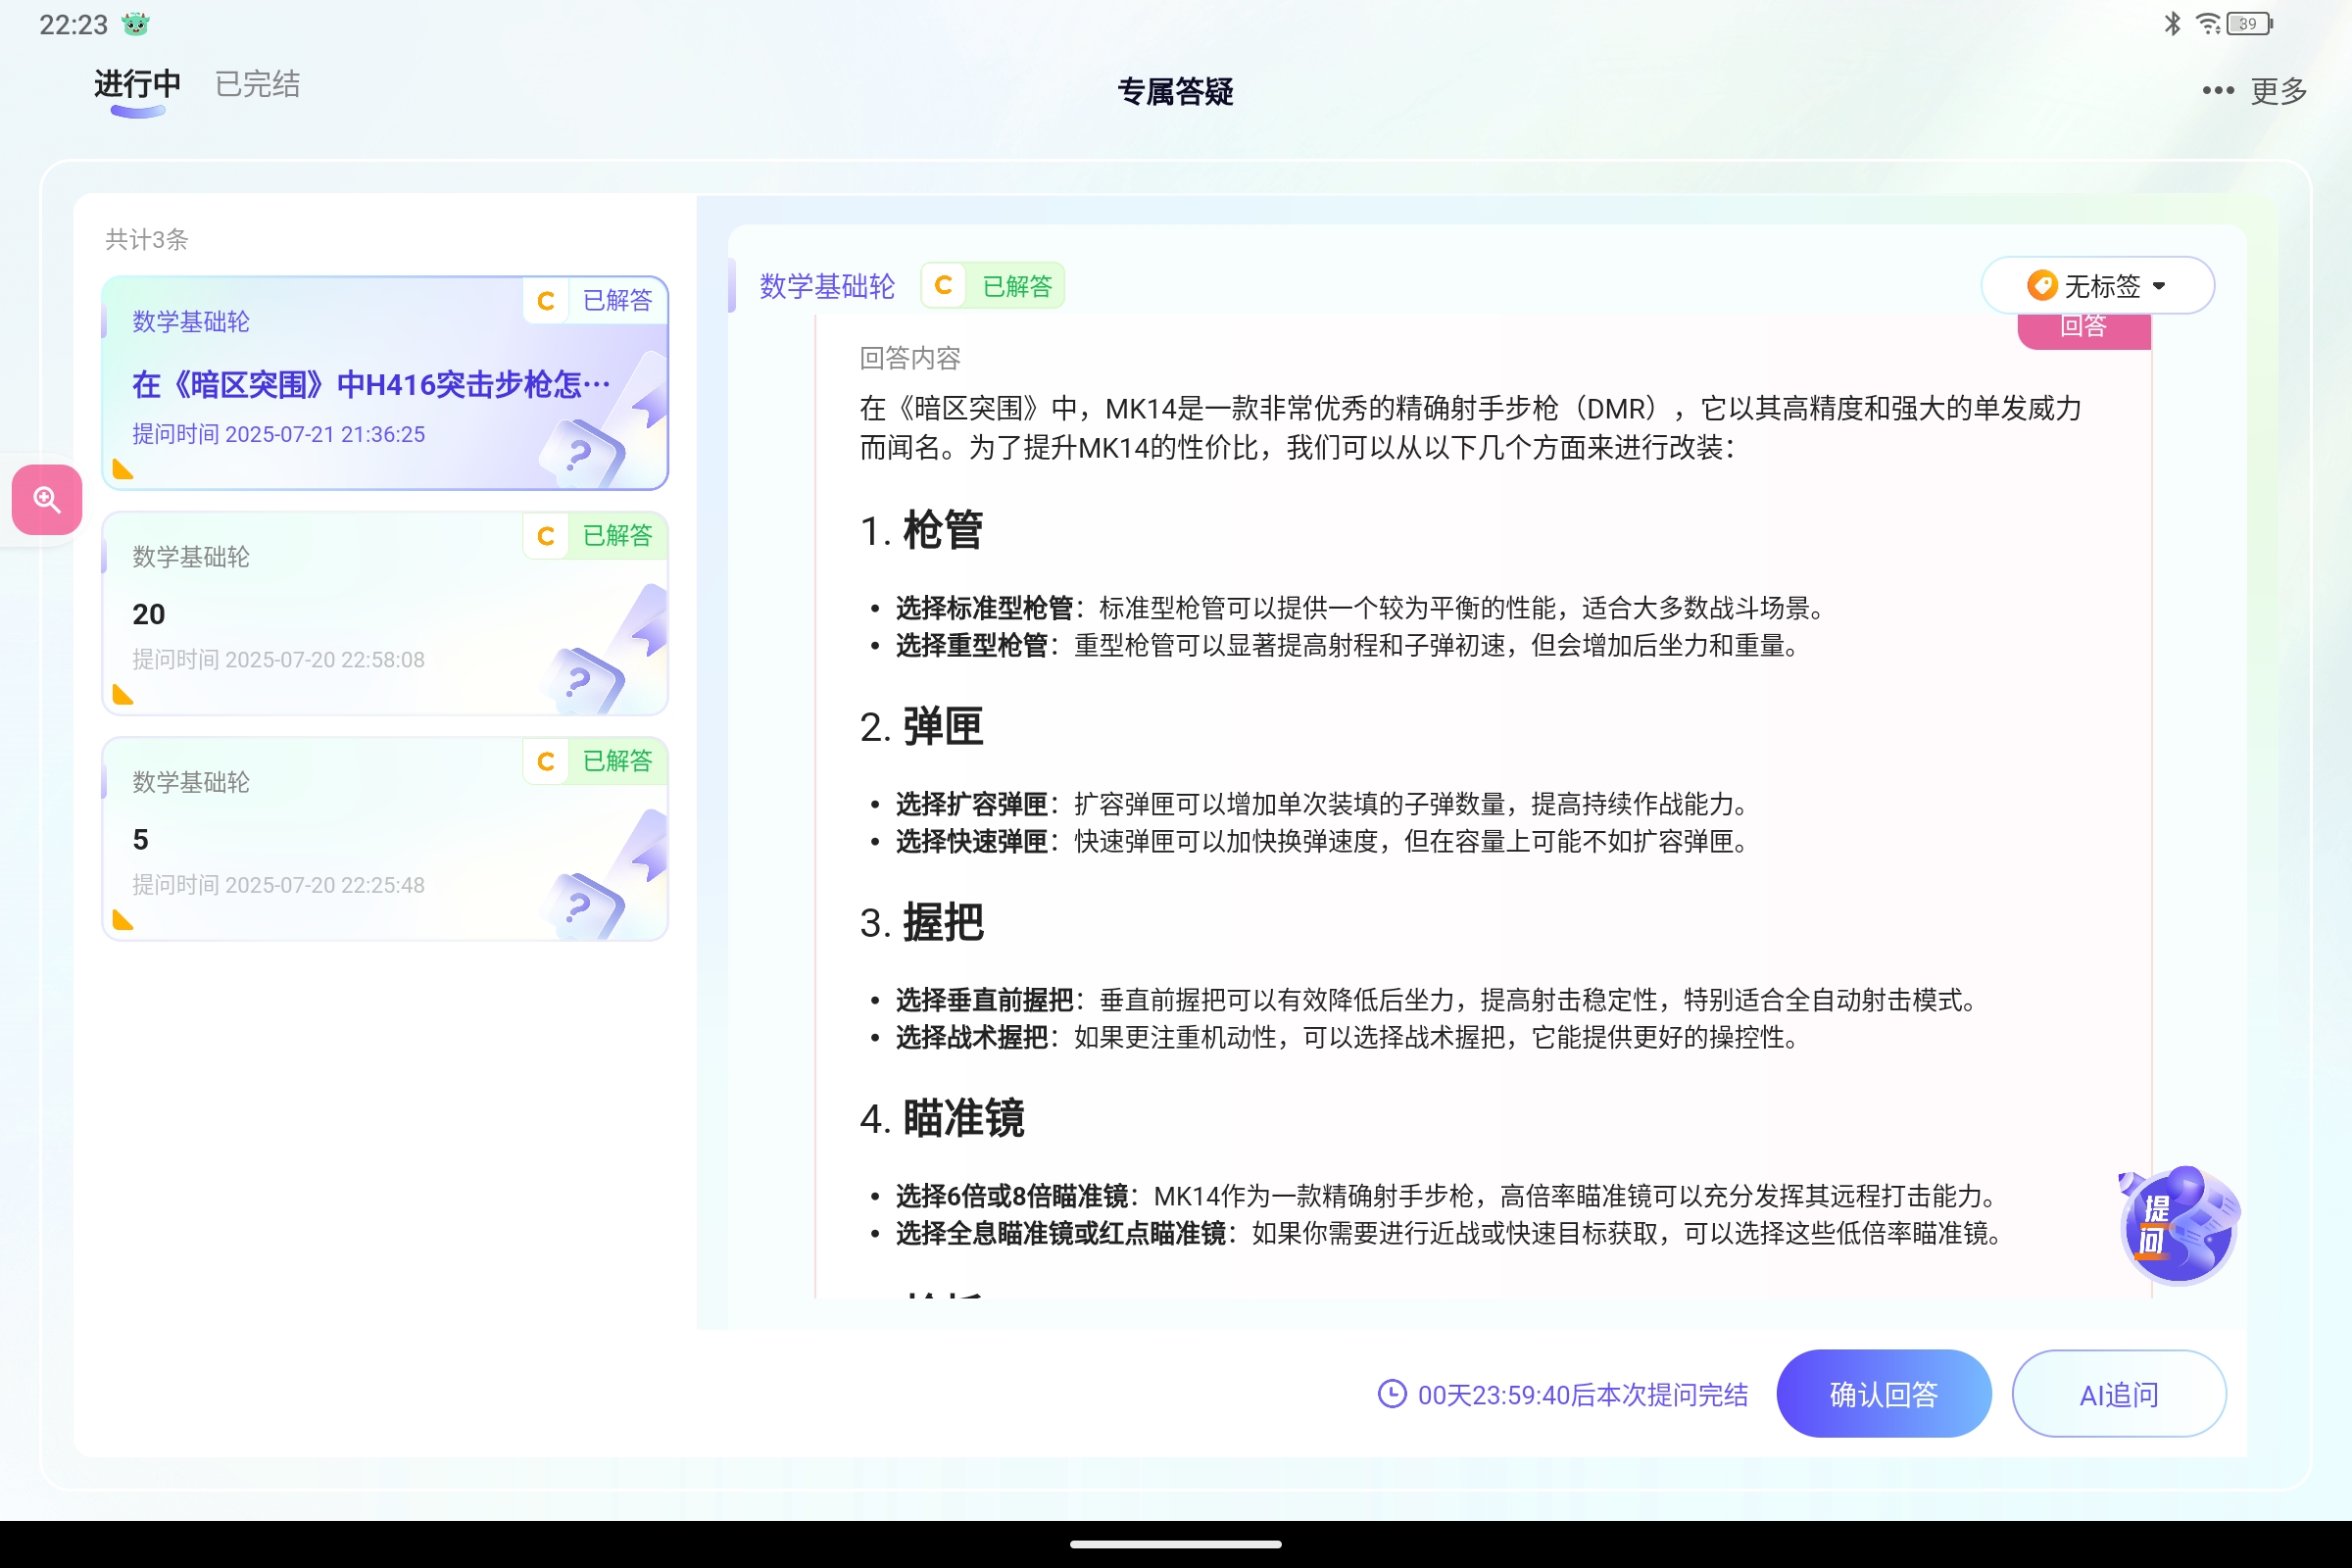Tap the question-mark graphic on card 20
Viewport: 2352px width, 1568px height.
point(581,682)
